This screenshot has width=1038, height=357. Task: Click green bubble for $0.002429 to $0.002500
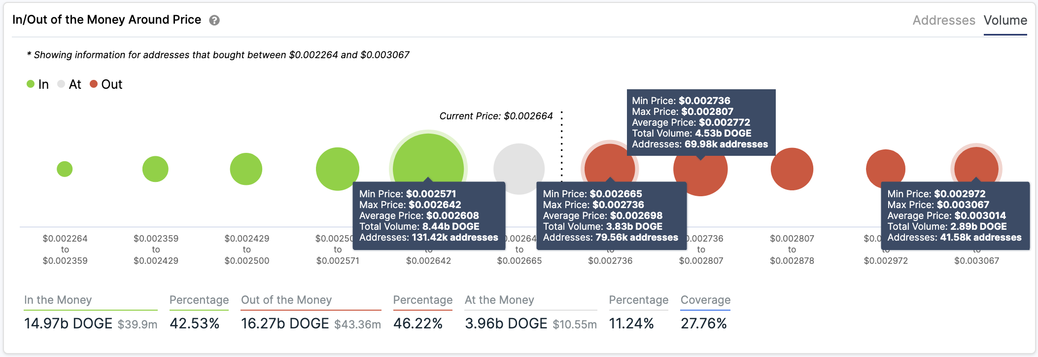tap(246, 169)
